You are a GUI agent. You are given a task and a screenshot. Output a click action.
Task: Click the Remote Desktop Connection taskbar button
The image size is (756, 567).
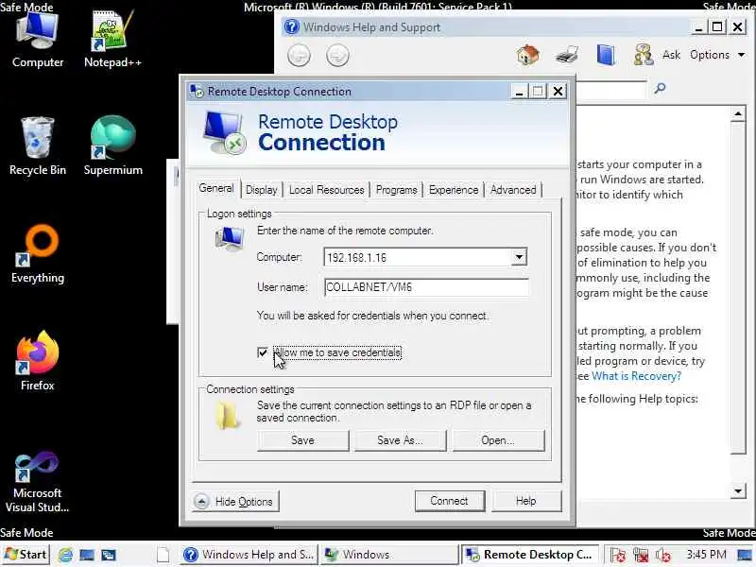[x=530, y=555]
